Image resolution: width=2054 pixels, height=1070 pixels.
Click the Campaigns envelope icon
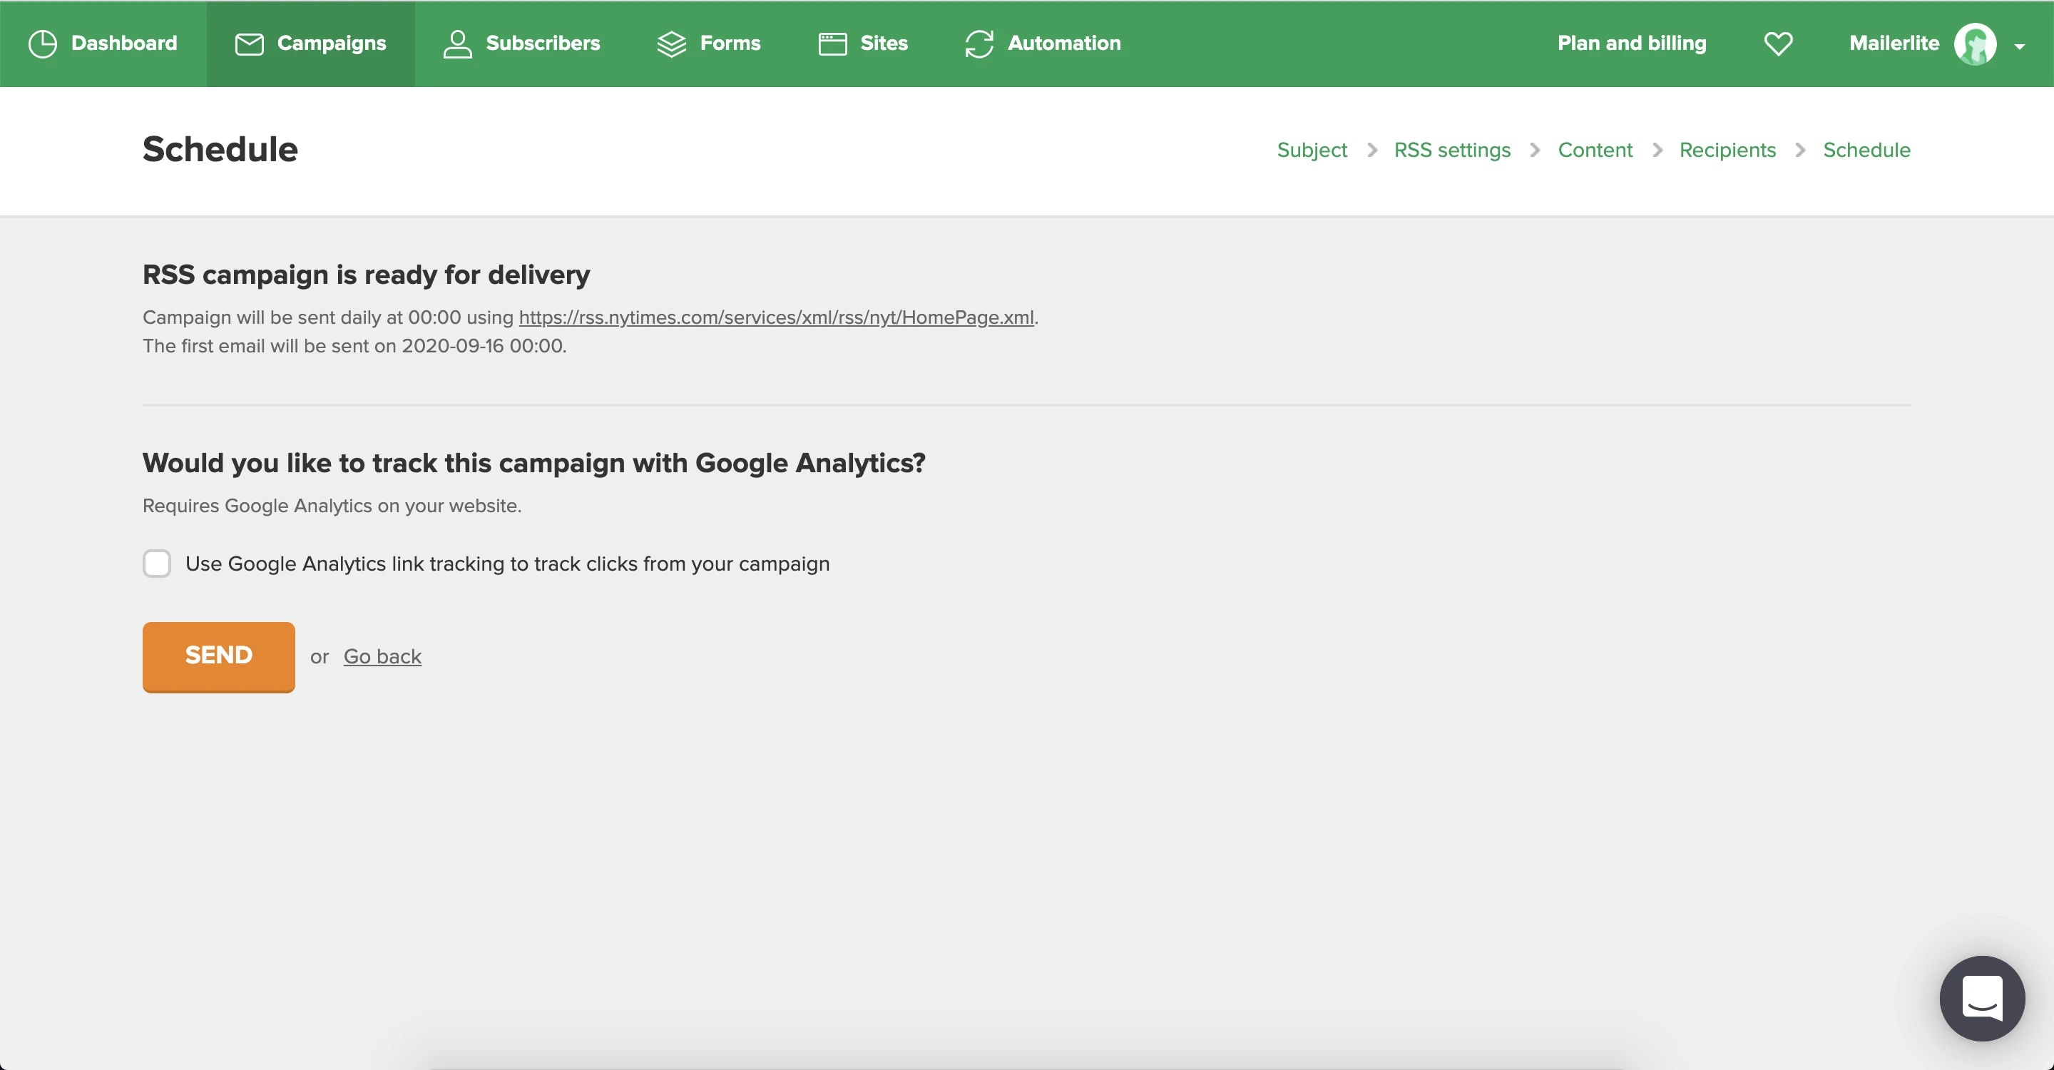pyautogui.click(x=249, y=44)
